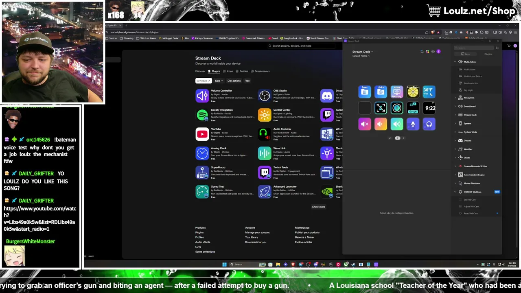521x293 pixels.
Task: Select the Reset WebCam action
Action: point(471,213)
